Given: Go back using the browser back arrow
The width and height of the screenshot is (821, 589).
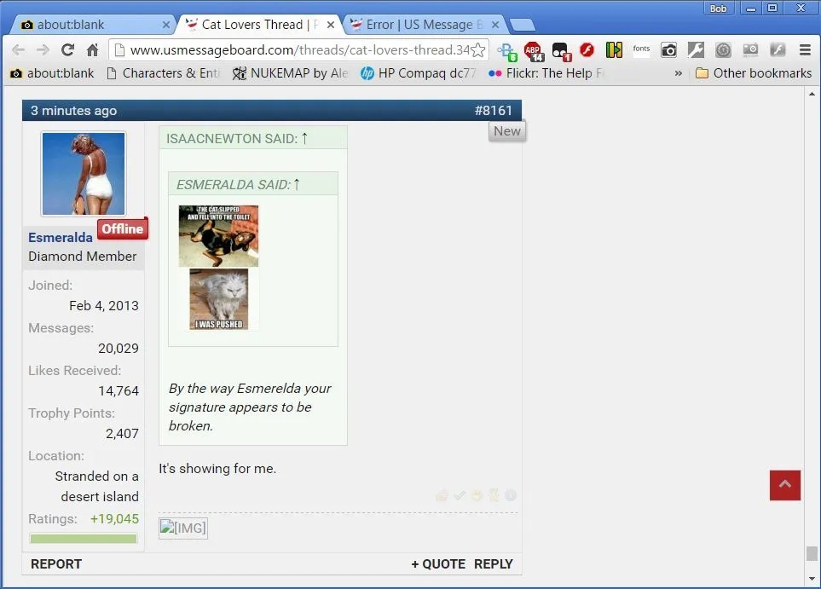Looking at the screenshot, I should click(x=18, y=50).
